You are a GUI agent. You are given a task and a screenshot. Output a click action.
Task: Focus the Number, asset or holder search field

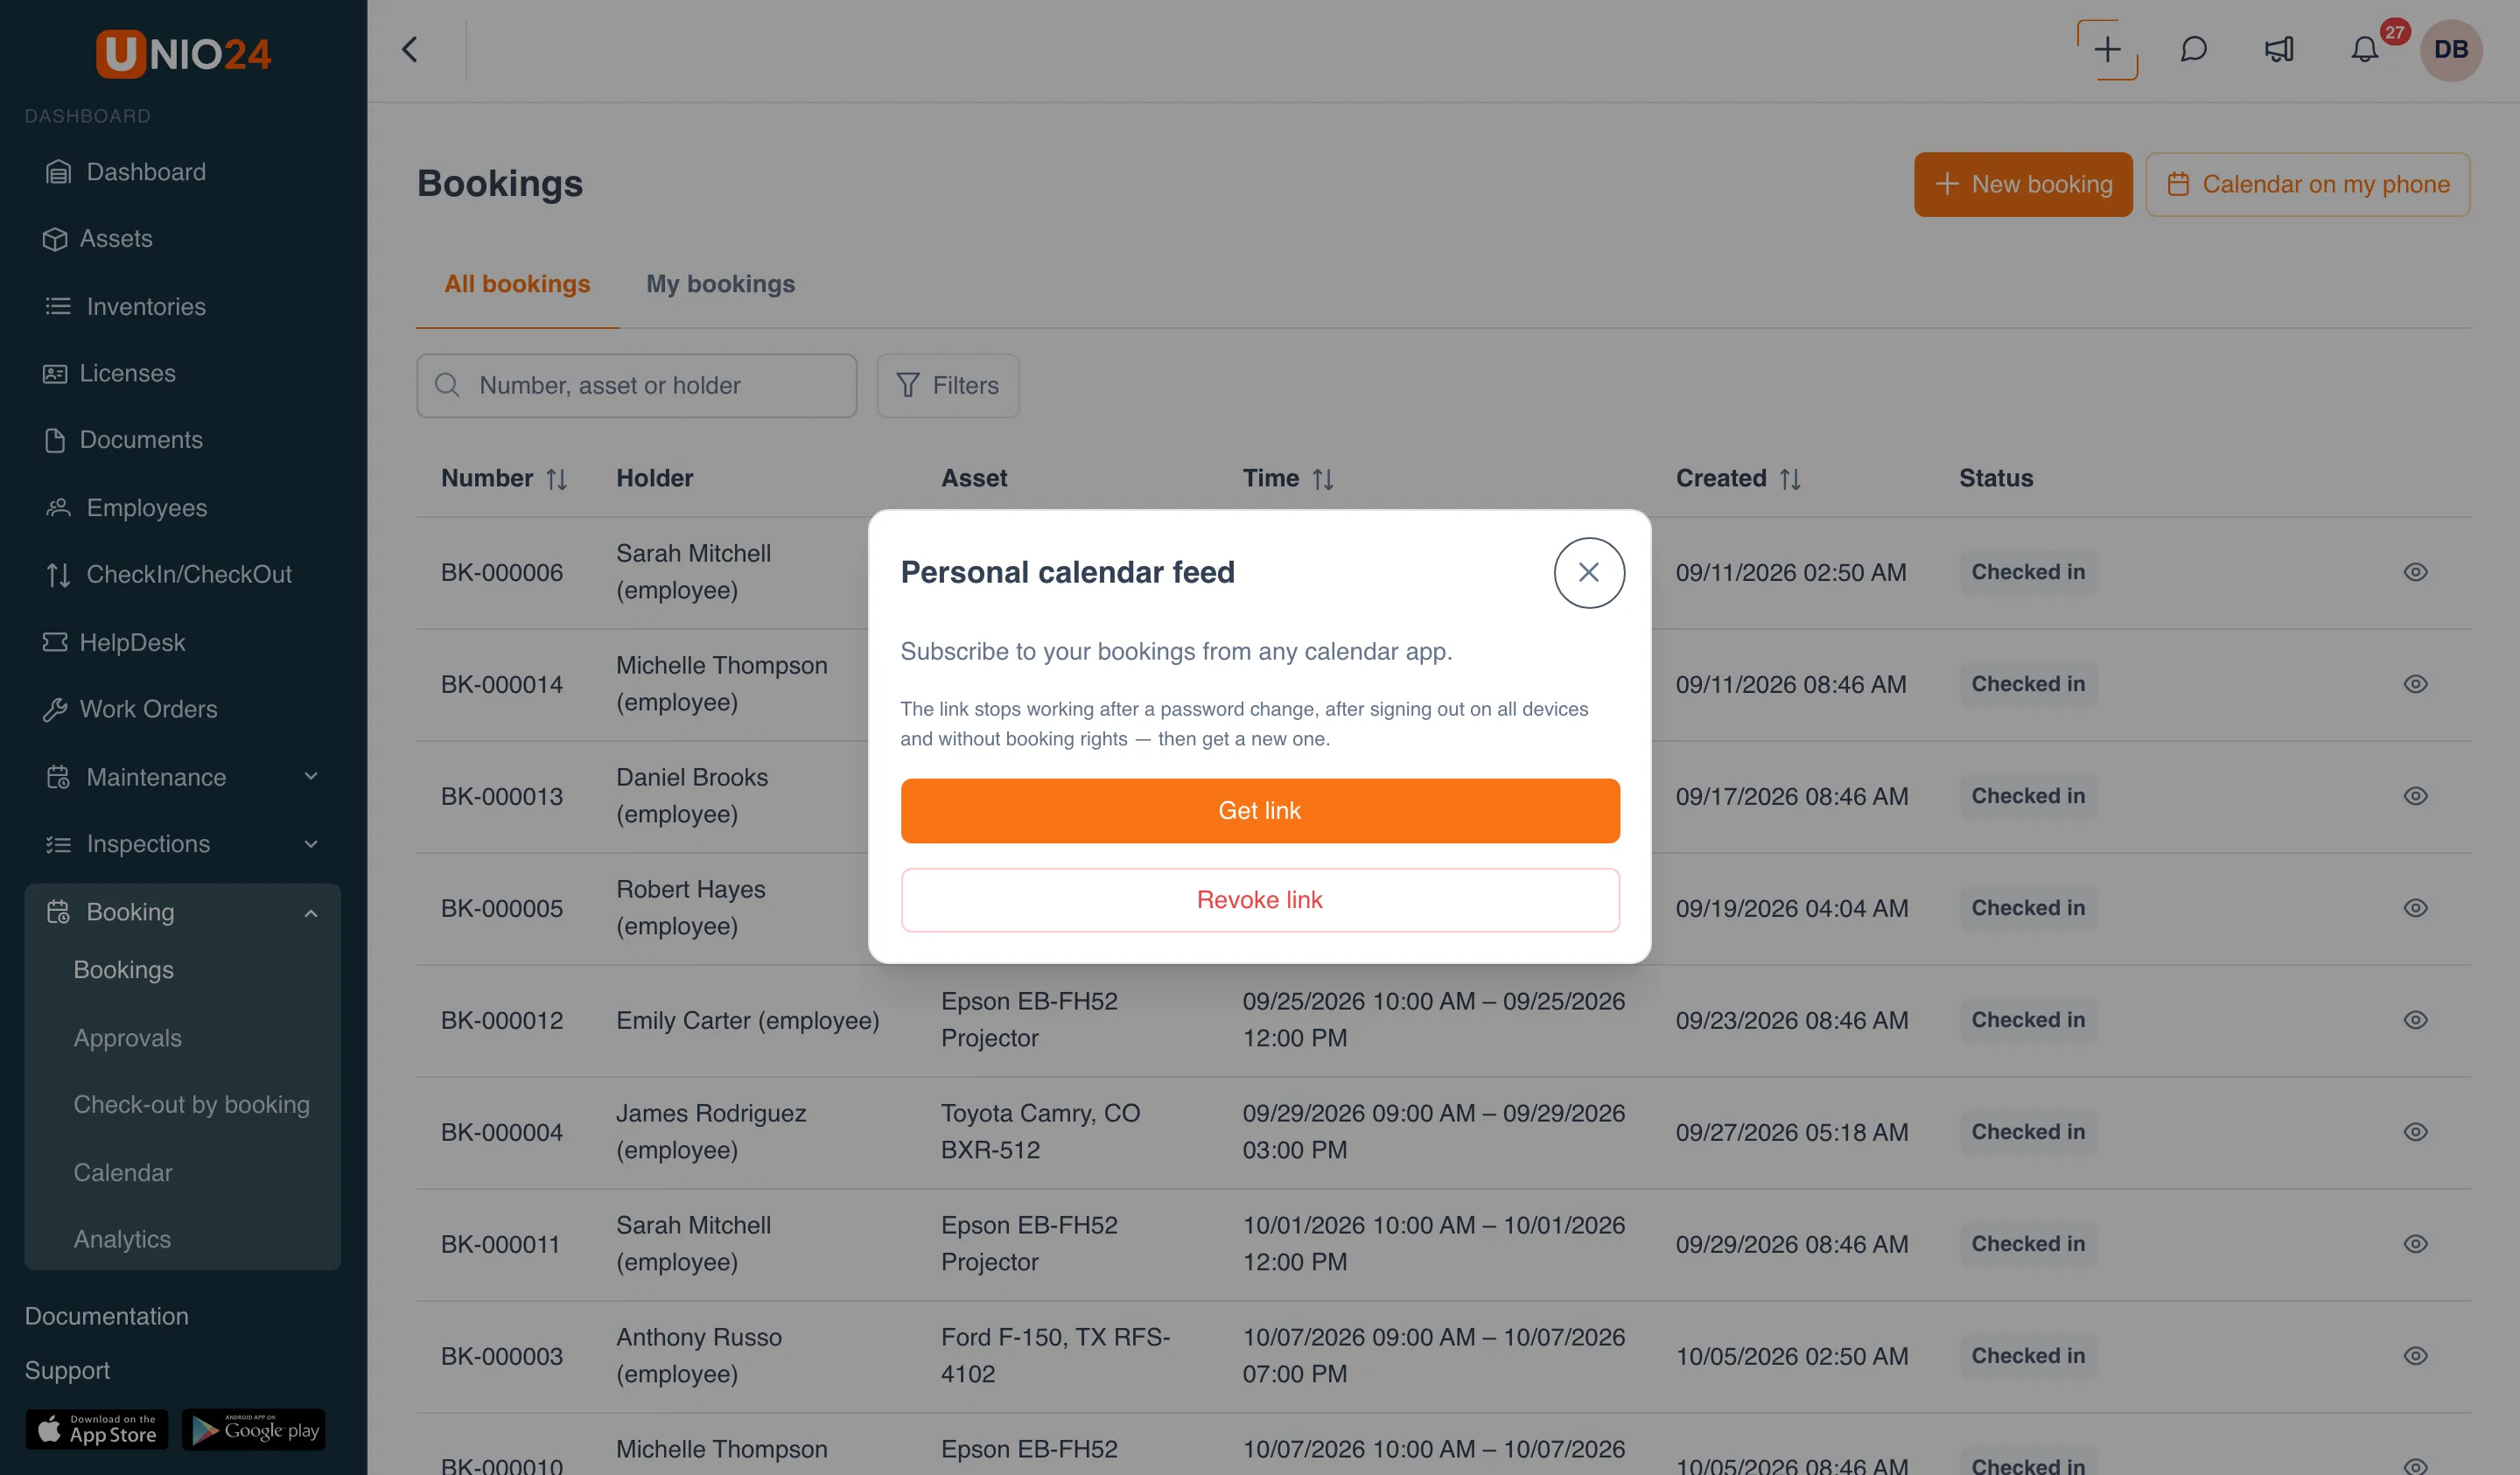[x=636, y=386]
